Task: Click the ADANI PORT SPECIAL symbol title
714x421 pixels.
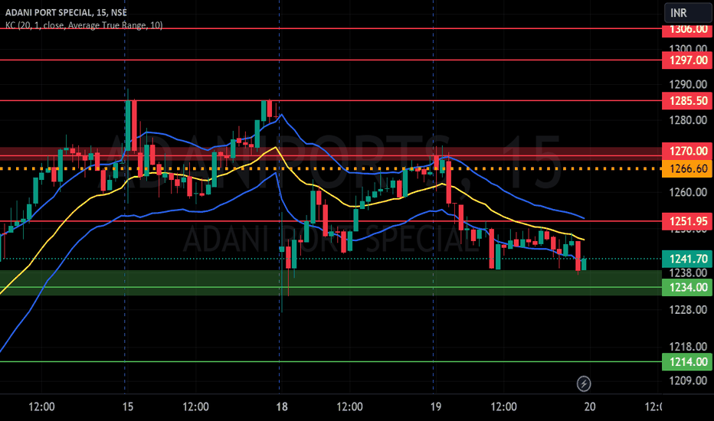Action: point(66,12)
